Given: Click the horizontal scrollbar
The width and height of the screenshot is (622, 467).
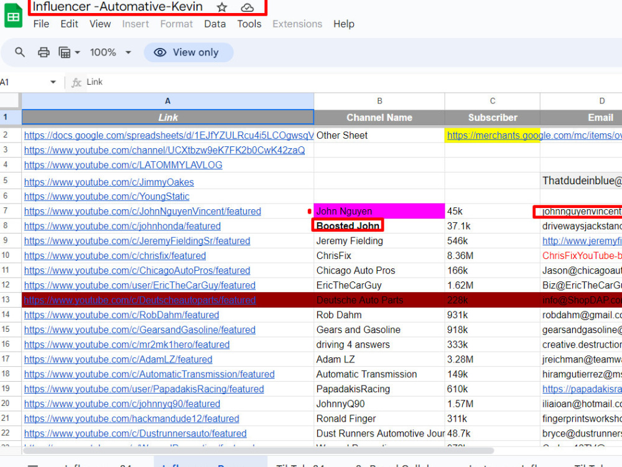Looking at the screenshot, I should [259, 451].
